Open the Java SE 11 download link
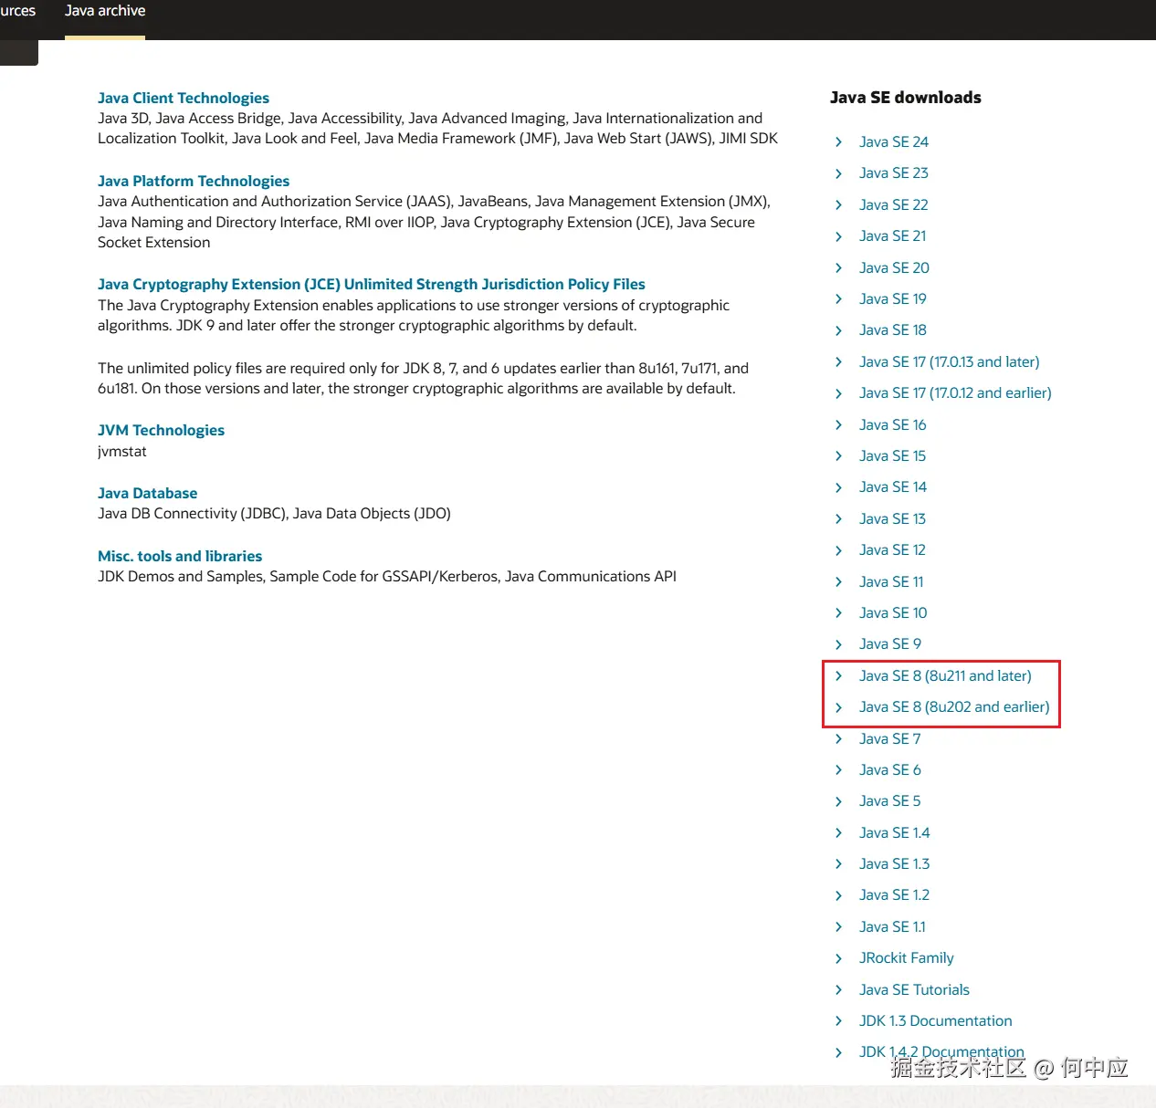 pyautogui.click(x=891, y=581)
